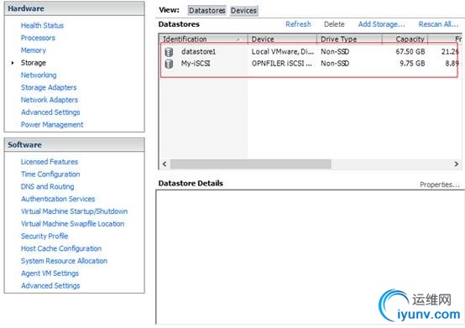Click horizontal scrollbar left arrow
This screenshot has height=328, width=465.
[x=165, y=164]
